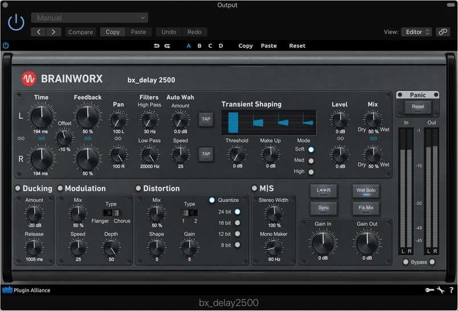The image size is (458, 311).
Task: Click the header Copy button
Action: tap(113, 32)
